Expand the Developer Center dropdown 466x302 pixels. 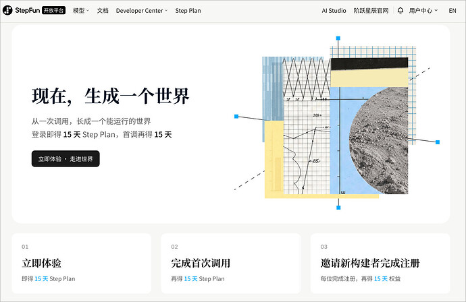[x=142, y=11]
